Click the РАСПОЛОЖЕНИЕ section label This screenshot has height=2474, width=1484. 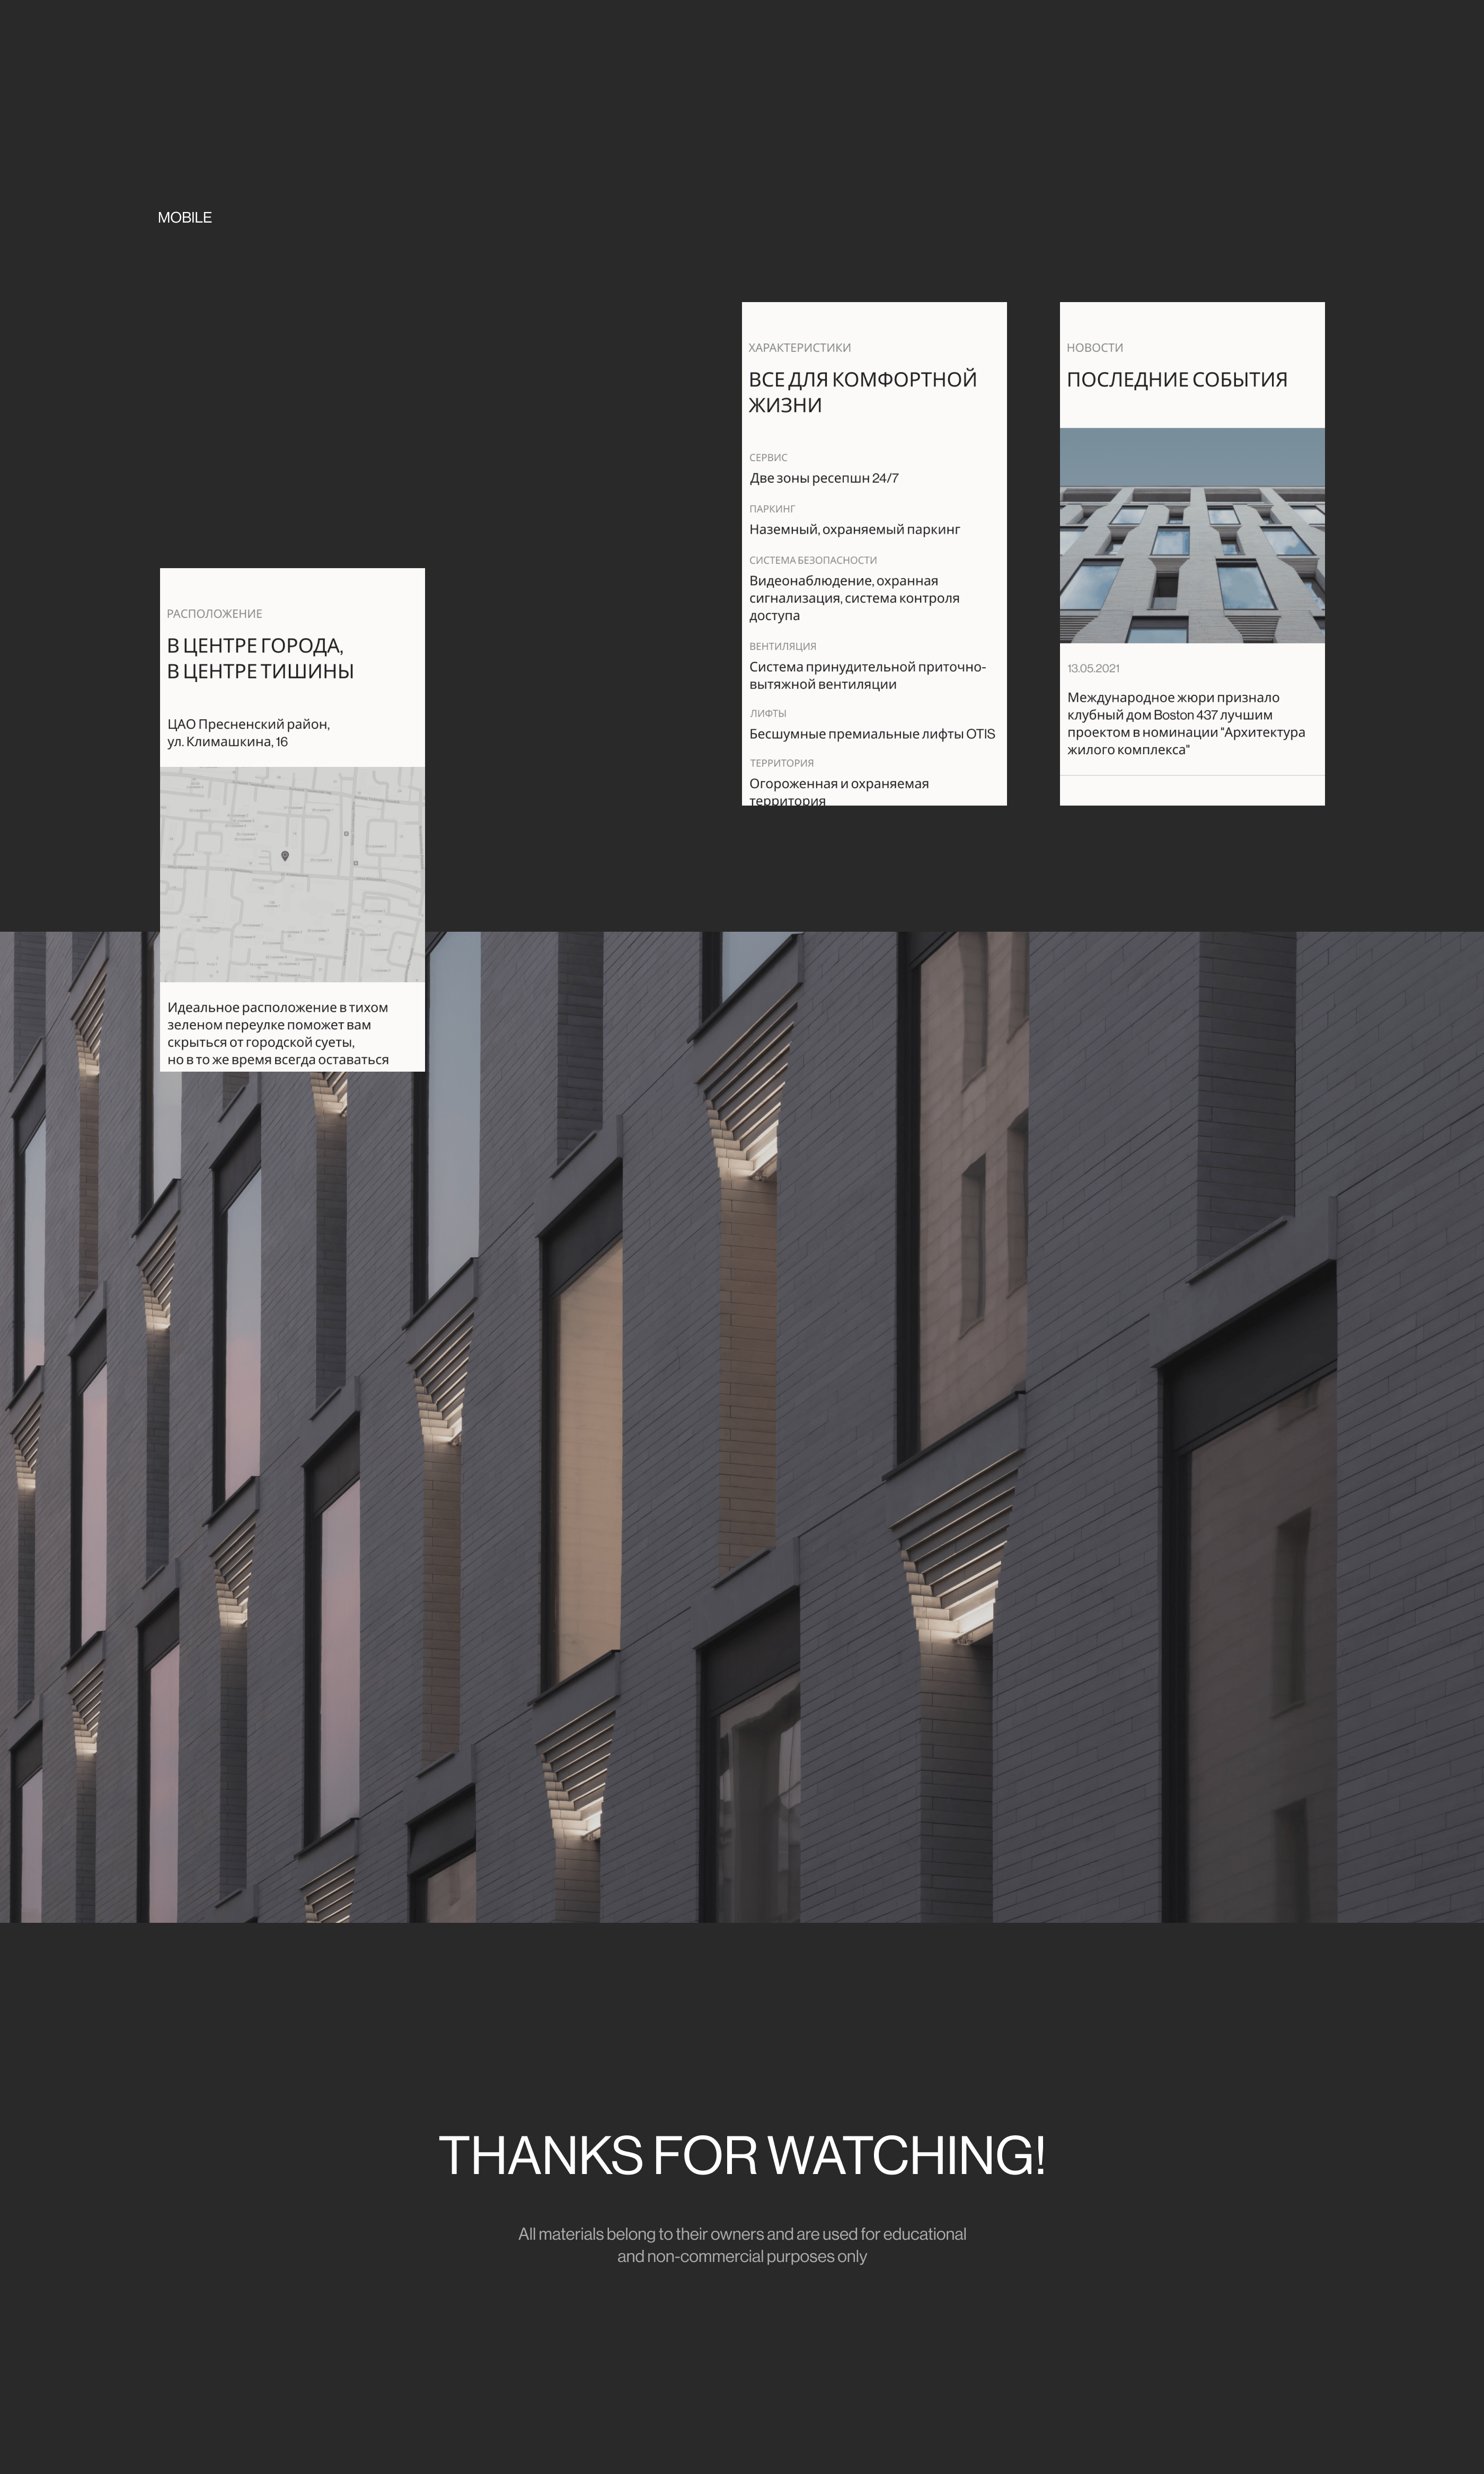pos(214,614)
